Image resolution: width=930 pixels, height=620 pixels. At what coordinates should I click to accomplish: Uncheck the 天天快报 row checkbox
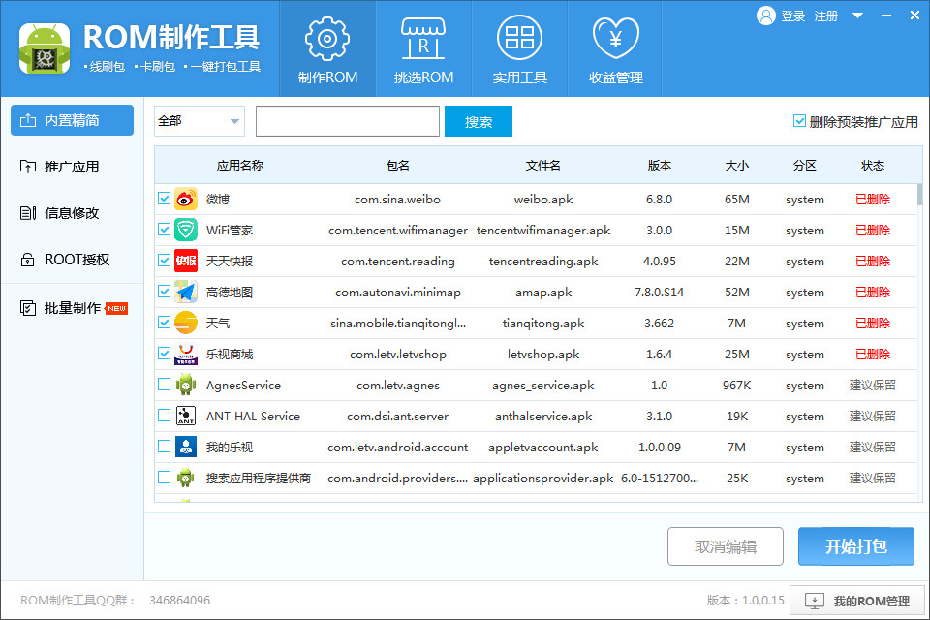tap(165, 260)
